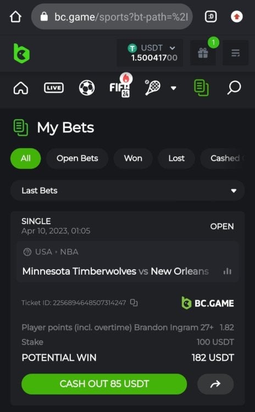This screenshot has width=255, height=412.
Task: Switch to the Won filter
Action: tap(133, 158)
